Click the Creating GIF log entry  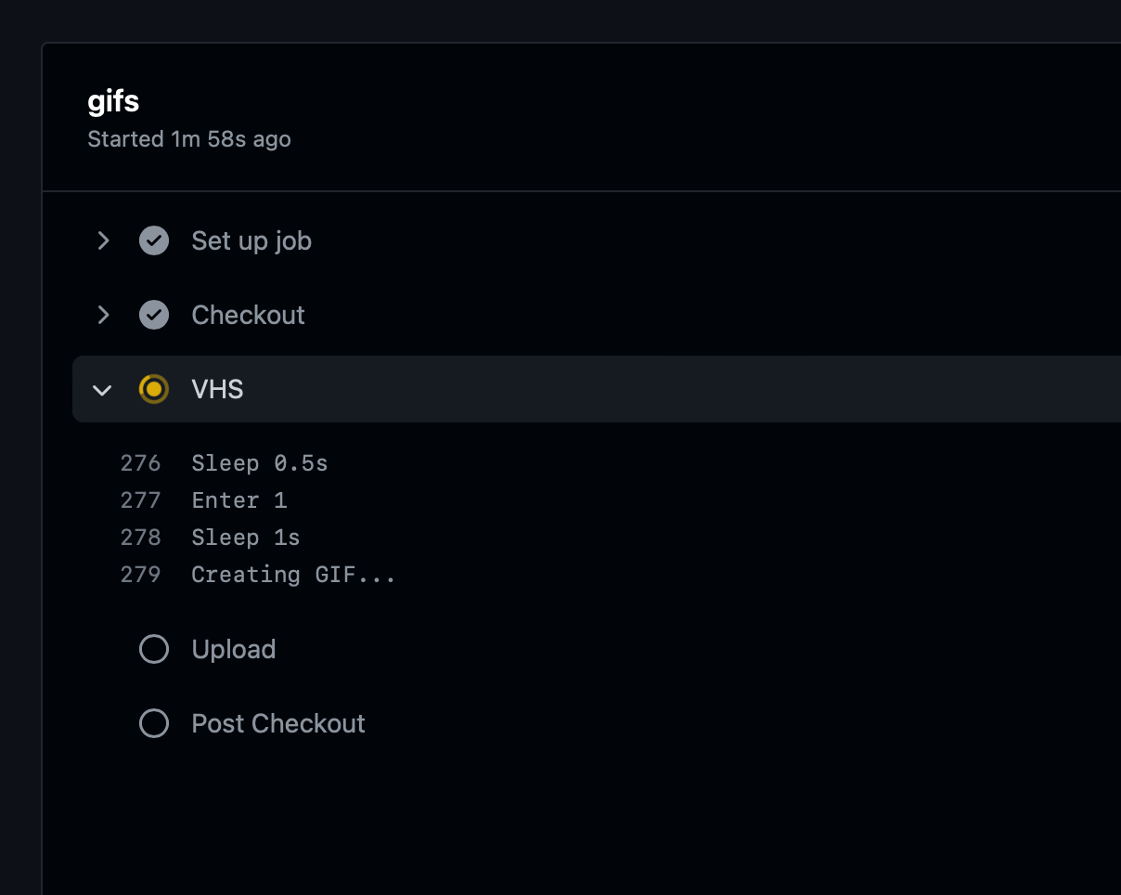[293, 574]
